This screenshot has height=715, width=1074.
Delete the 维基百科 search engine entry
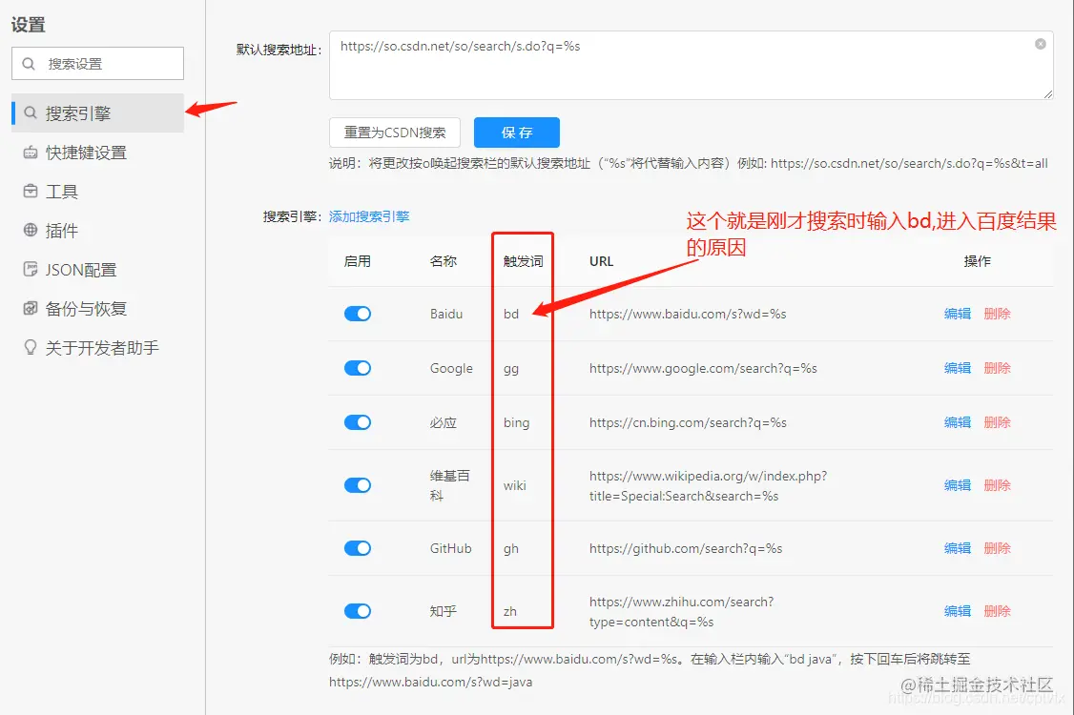tap(998, 485)
